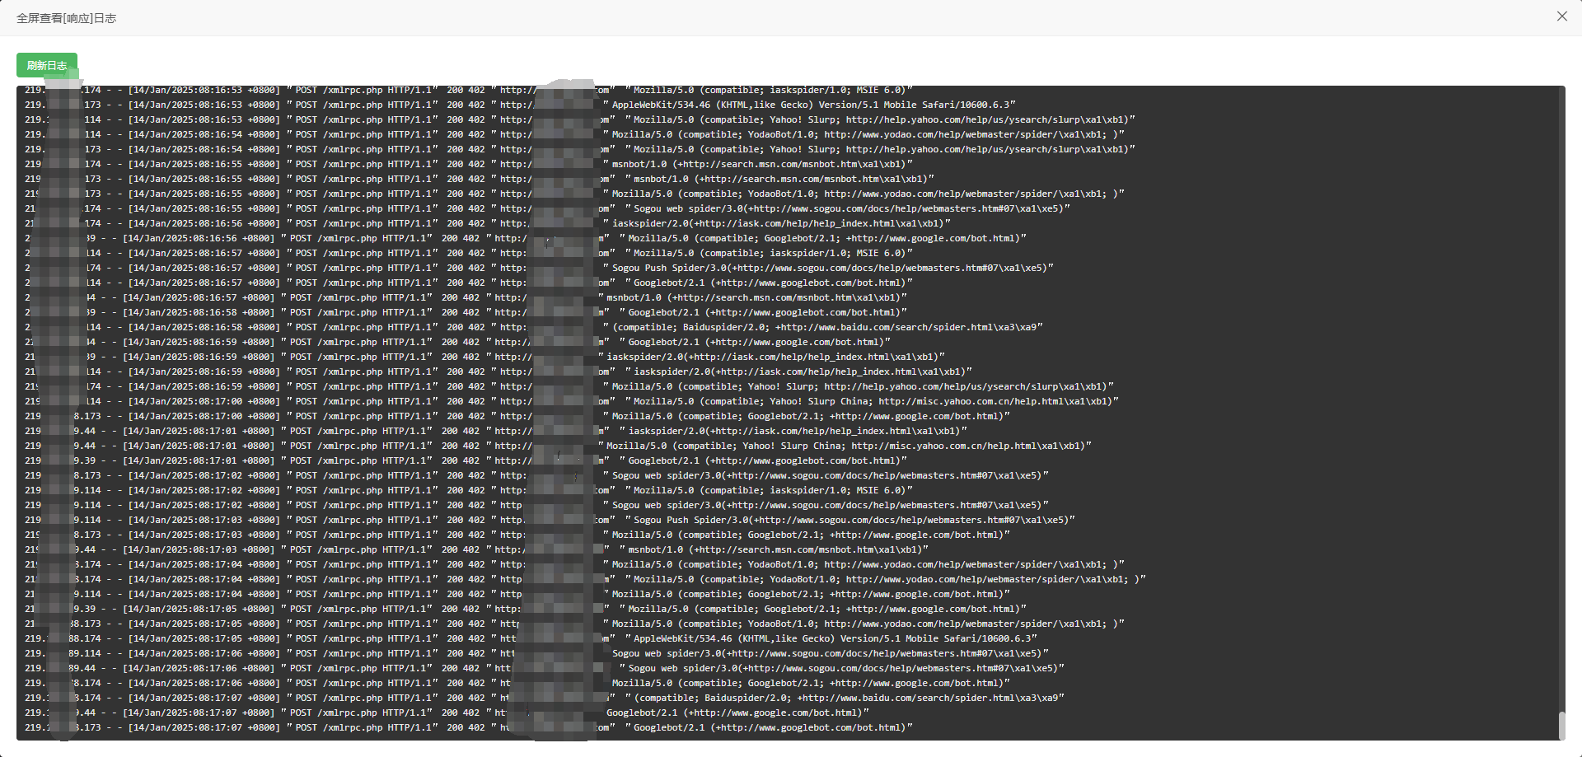Select the 08:16:54 YodaoBot/1.0 log line
The image size is (1582, 757).
pos(574,134)
